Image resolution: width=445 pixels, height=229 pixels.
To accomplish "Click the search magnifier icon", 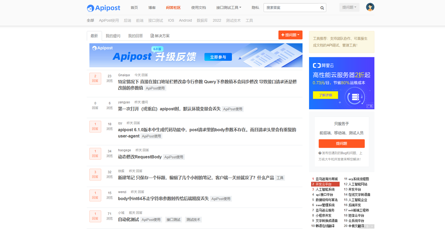I will [x=322, y=7].
